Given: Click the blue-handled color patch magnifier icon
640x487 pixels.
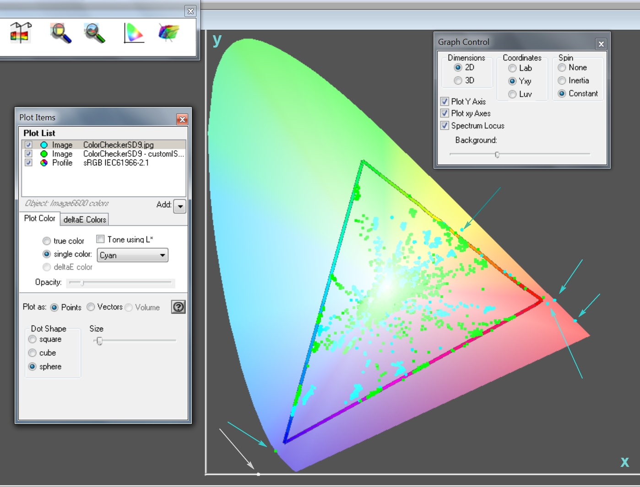Looking at the screenshot, I should [x=60, y=33].
